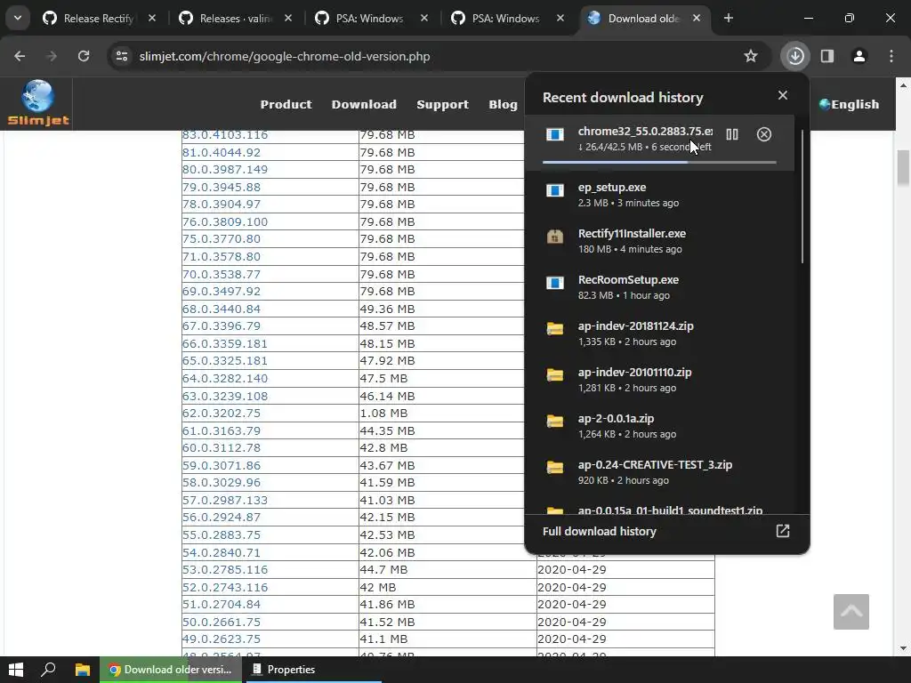This screenshot has height=683, width=911.
Task: Open Chrome three-dot menu
Action: [891, 56]
